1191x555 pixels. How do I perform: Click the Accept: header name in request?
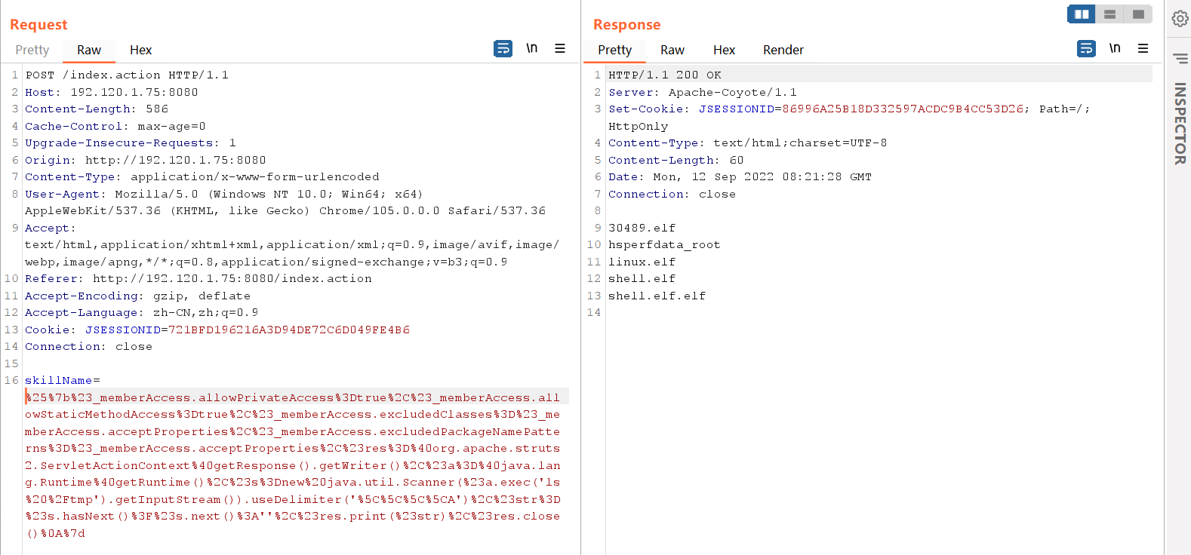[x=50, y=228]
